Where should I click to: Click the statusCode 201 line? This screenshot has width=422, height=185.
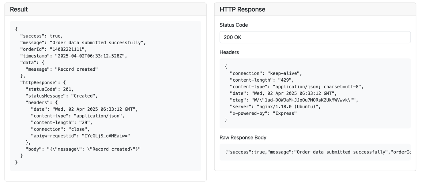coord(50,89)
